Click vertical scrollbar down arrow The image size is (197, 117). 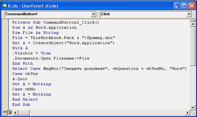point(192,108)
